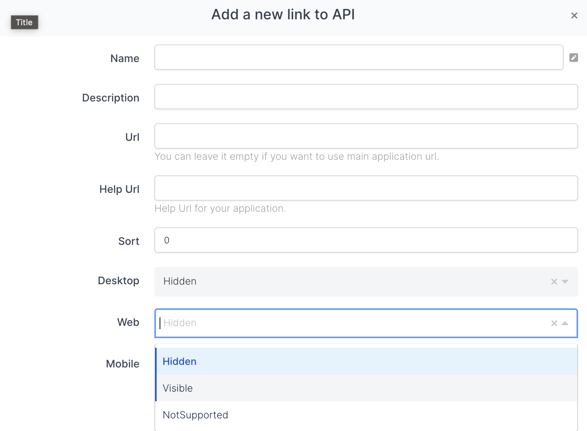587x431 pixels.
Task: Click the edit icon beside Name field
Action: (x=574, y=58)
